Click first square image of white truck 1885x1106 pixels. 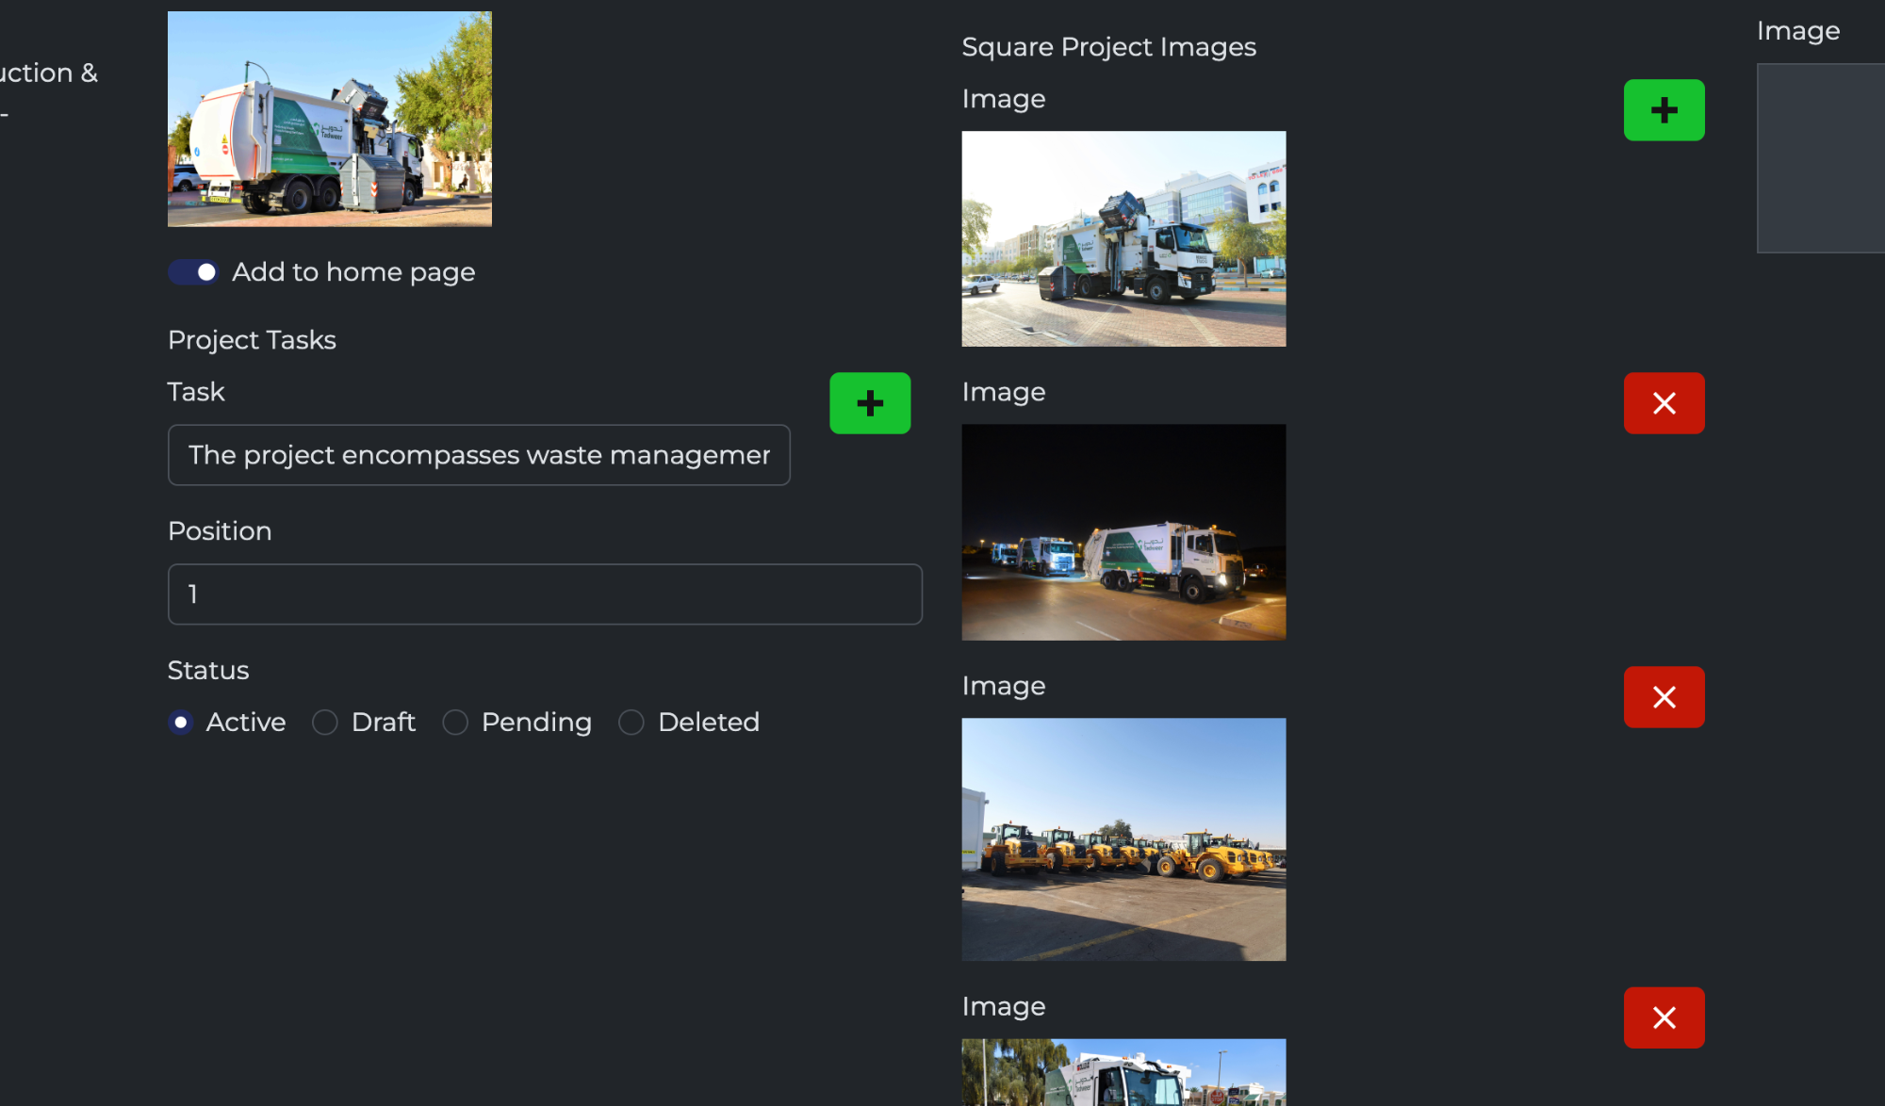(x=1123, y=239)
